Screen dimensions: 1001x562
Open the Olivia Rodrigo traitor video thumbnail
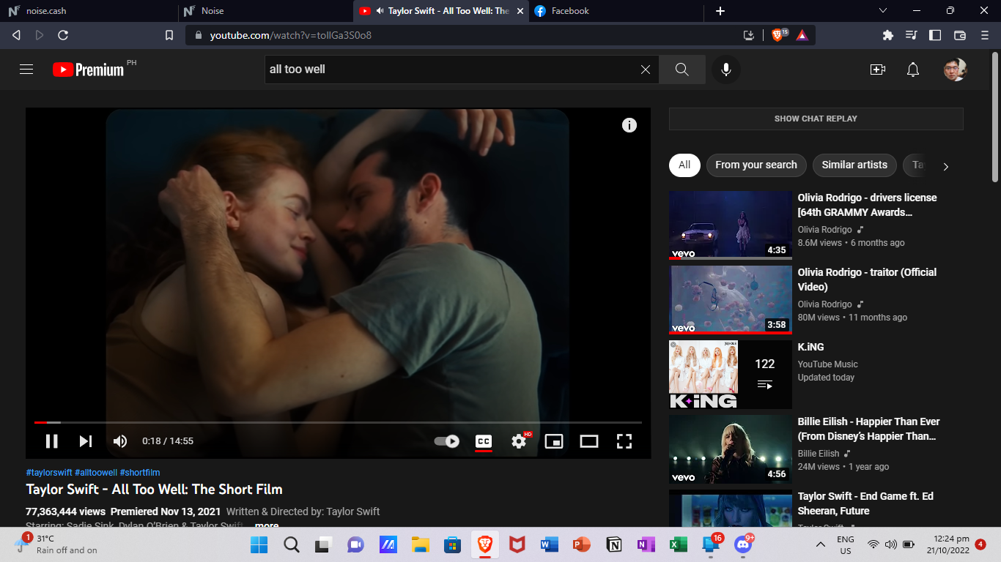[731, 300]
